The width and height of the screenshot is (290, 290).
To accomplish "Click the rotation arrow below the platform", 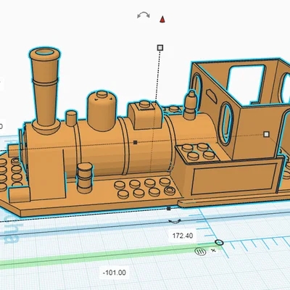I will point(175,221).
